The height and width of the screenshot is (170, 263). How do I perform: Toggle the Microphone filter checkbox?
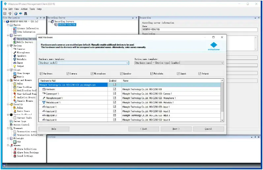[92, 74]
